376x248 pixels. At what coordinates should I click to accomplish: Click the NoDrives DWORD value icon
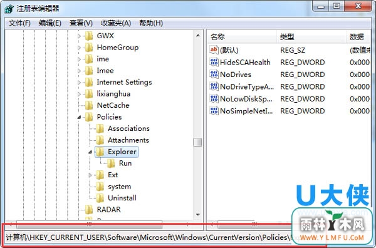click(x=214, y=75)
